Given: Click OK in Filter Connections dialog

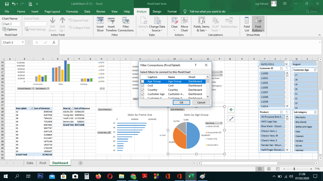Looking at the screenshot, I should pos(181,103).
